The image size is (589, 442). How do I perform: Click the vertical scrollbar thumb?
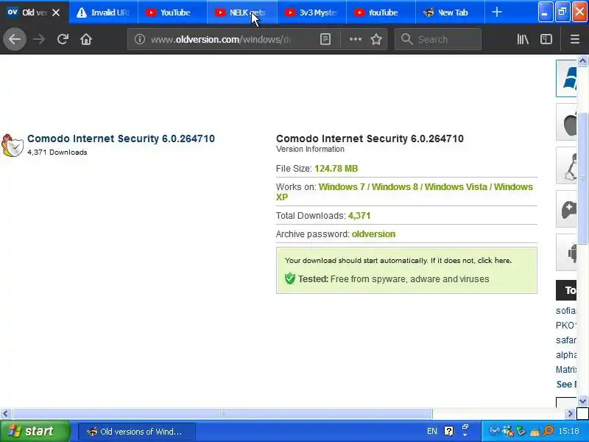click(x=582, y=178)
